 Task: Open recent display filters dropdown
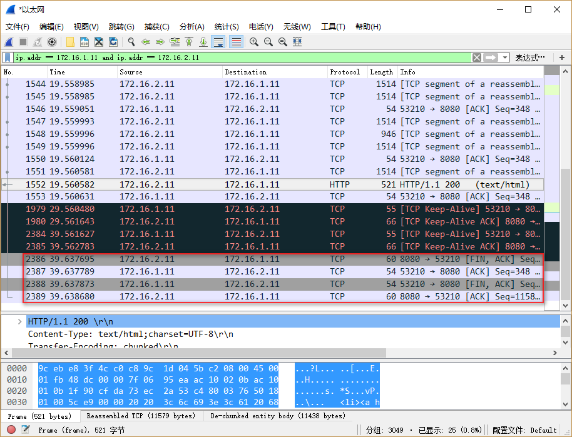505,58
